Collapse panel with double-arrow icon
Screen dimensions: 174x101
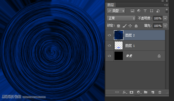click(162, 1)
